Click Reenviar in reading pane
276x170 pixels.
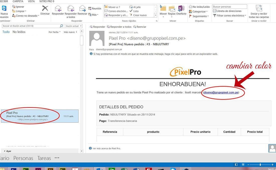click(x=140, y=27)
